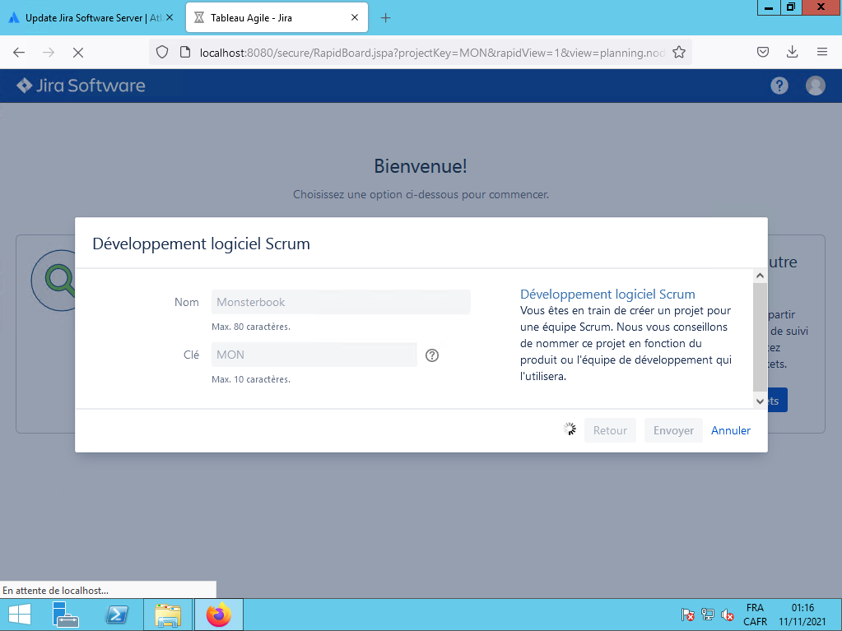Click the browser address bar URL
Viewport: 842px width, 631px height.
(x=428, y=52)
